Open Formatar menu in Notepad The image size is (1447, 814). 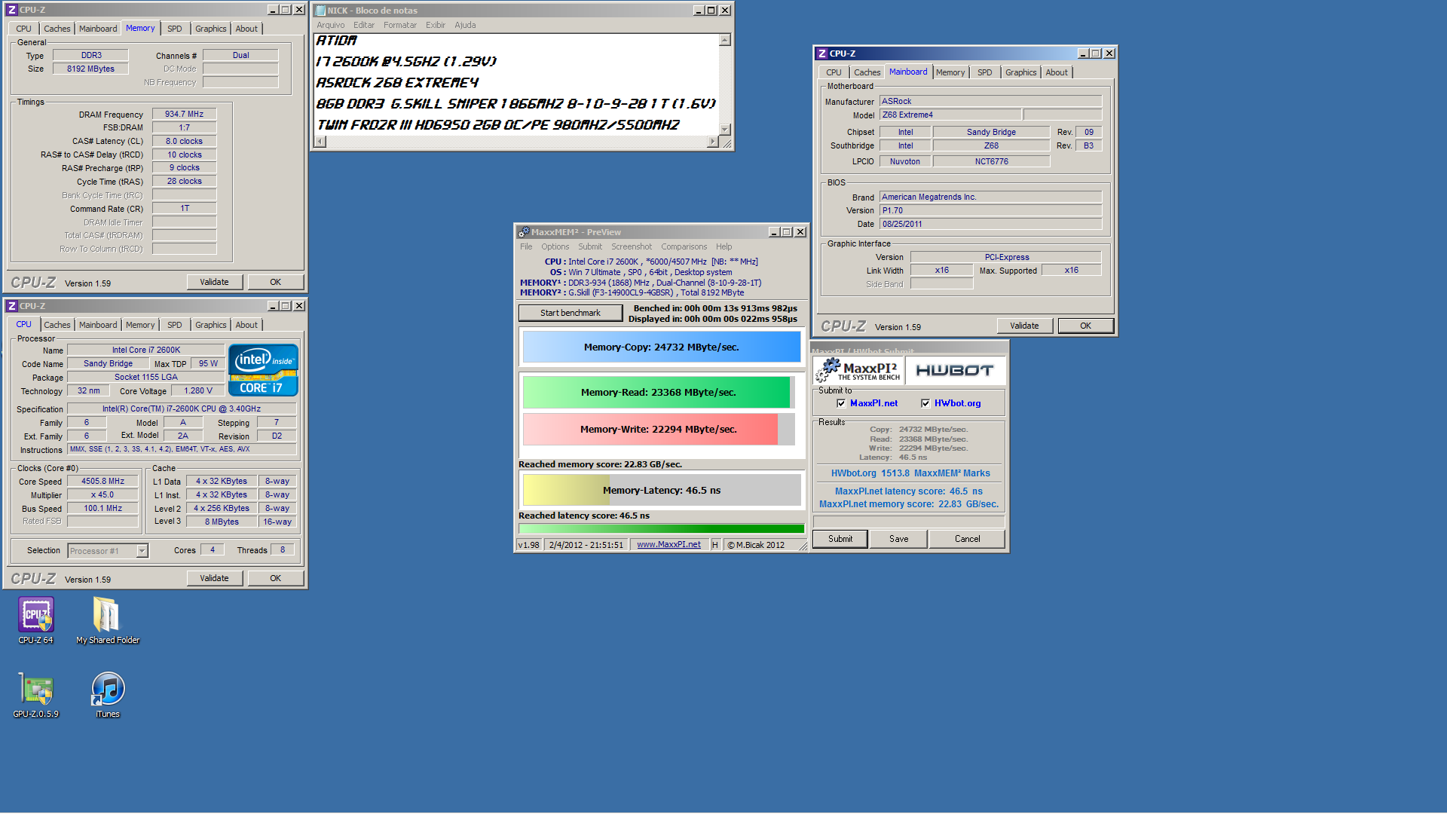click(399, 25)
